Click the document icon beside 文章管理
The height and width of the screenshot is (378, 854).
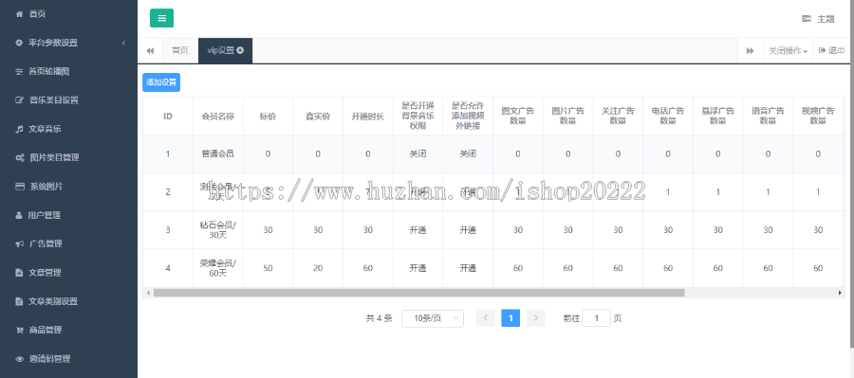click(x=19, y=273)
